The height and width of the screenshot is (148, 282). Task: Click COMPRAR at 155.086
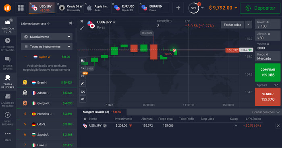click(x=267, y=72)
